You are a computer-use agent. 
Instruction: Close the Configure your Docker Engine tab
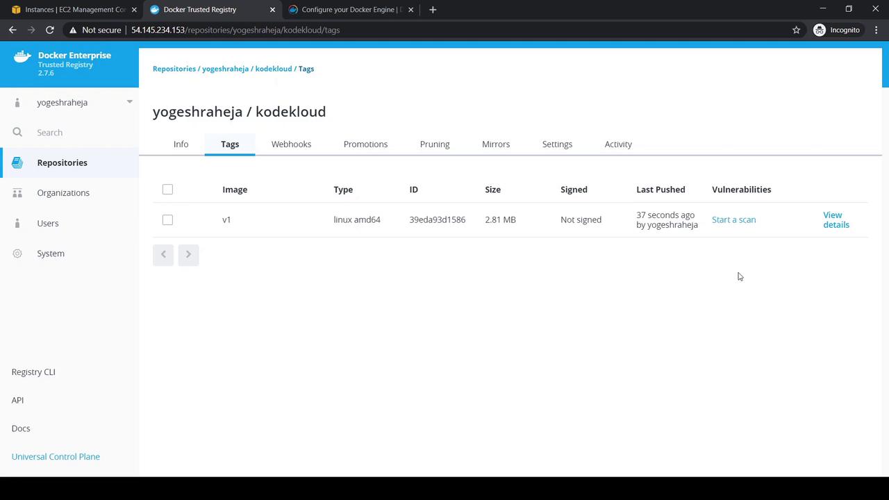[410, 10]
